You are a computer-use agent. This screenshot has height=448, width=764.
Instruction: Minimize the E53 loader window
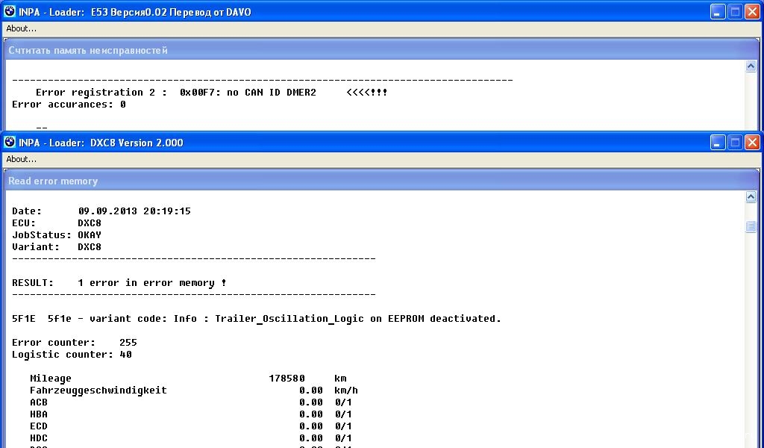(718, 12)
